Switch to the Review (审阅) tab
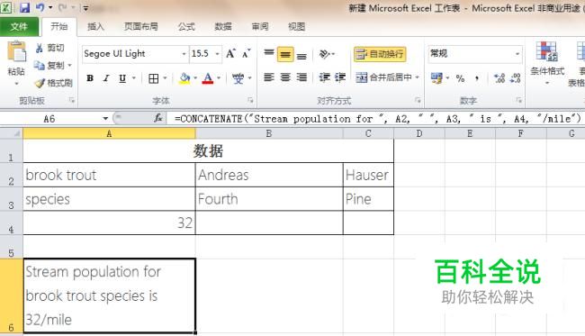Screen dimensions: 585x336 [260, 26]
